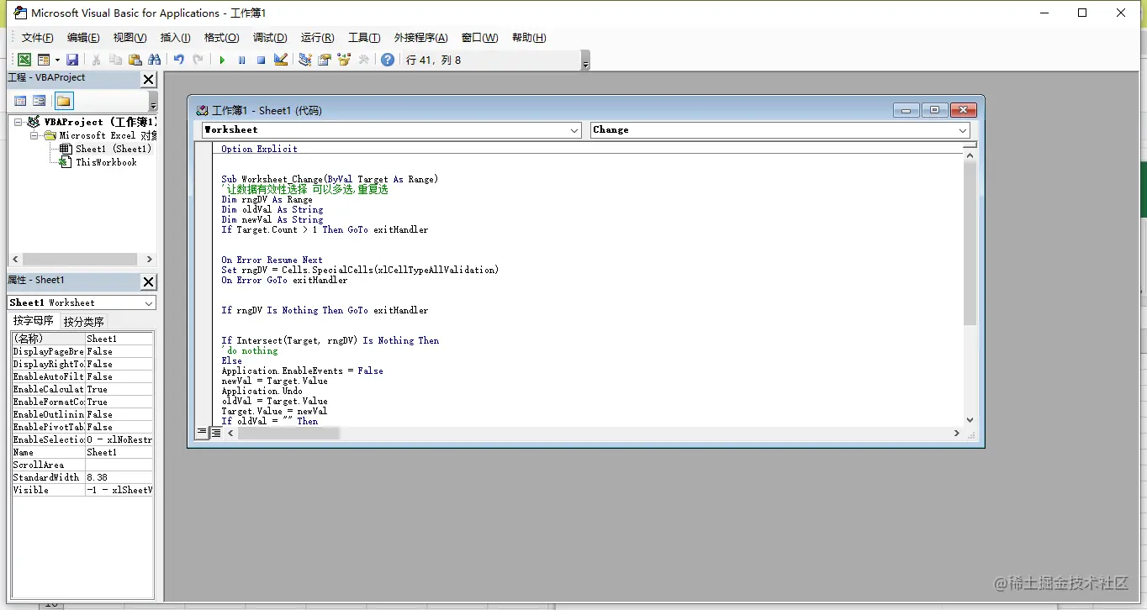Open Find with the binoculars icon
Screen dimensions: 1147x610
tap(154, 60)
